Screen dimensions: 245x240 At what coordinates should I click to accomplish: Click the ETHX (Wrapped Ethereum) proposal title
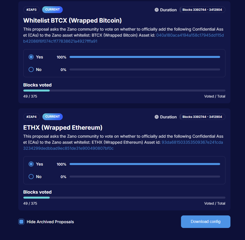pyautogui.click(x=63, y=127)
